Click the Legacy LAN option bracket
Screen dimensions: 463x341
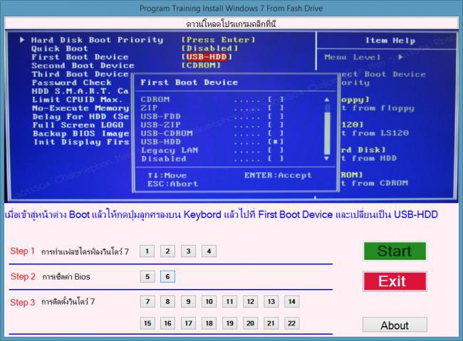[276, 150]
